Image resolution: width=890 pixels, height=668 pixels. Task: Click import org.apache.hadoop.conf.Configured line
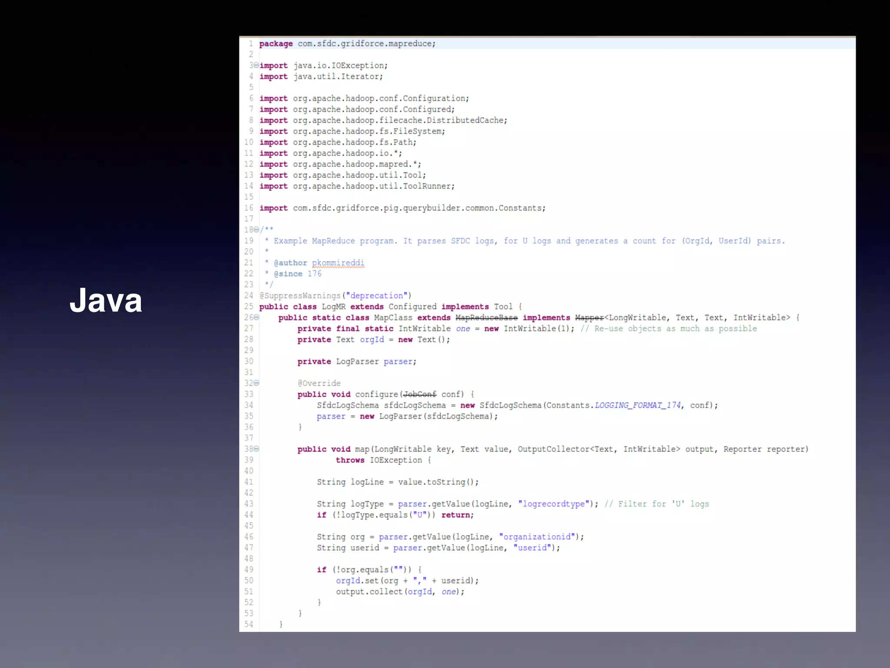pyautogui.click(x=357, y=109)
